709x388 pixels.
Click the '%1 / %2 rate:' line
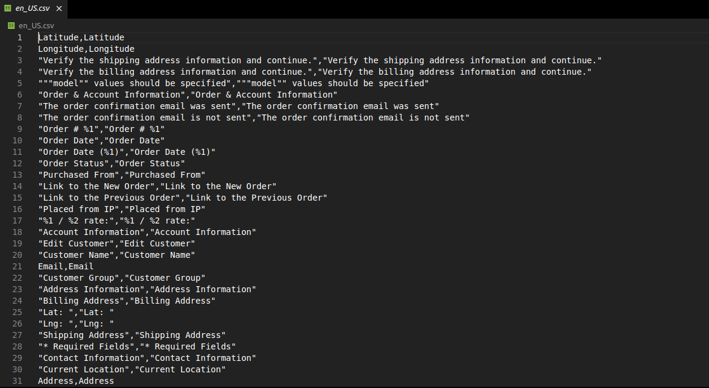[x=117, y=221]
